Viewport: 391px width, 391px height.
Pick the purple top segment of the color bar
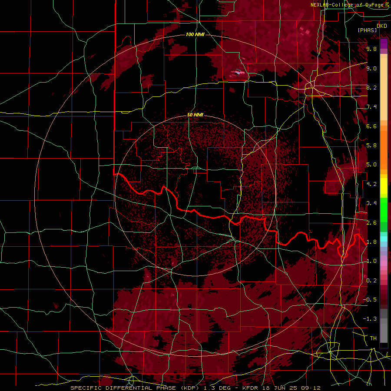coord(384,43)
